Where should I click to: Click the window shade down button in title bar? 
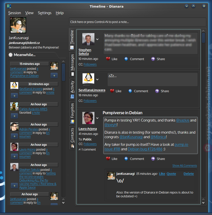(187, 6)
